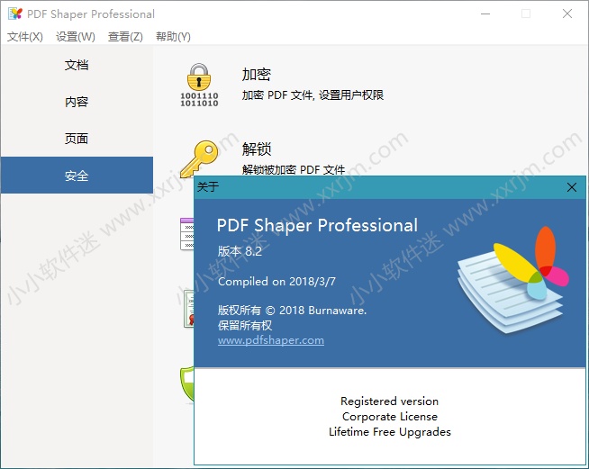The height and width of the screenshot is (469, 589).
Task: Click the PDF Shaper Professional heading in About dialog
Action: (x=317, y=226)
